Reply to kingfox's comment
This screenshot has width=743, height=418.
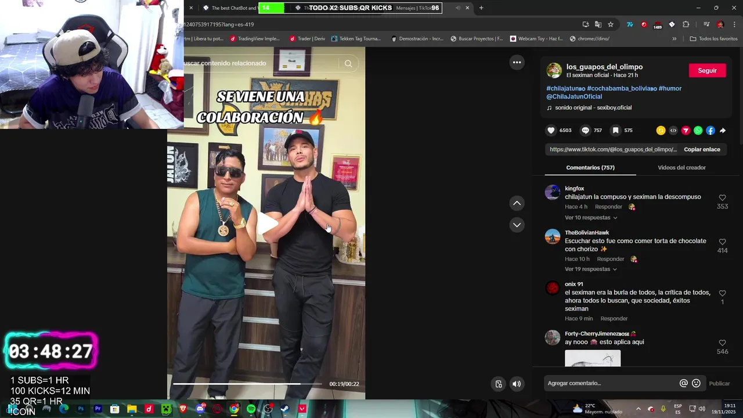pyautogui.click(x=608, y=207)
